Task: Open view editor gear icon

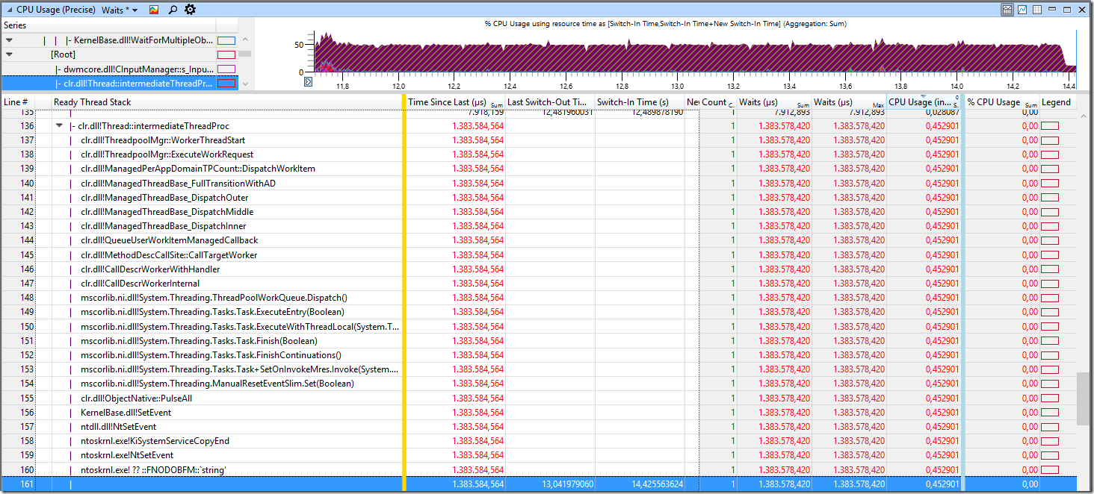Action: click(190, 10)
